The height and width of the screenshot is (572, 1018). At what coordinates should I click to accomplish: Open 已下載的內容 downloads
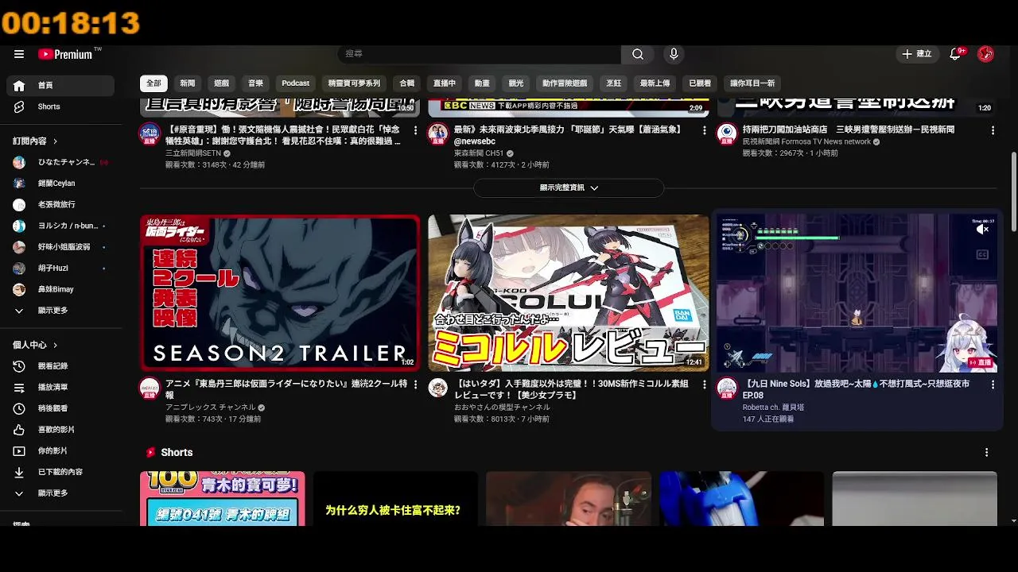click(x=60, y=472)
